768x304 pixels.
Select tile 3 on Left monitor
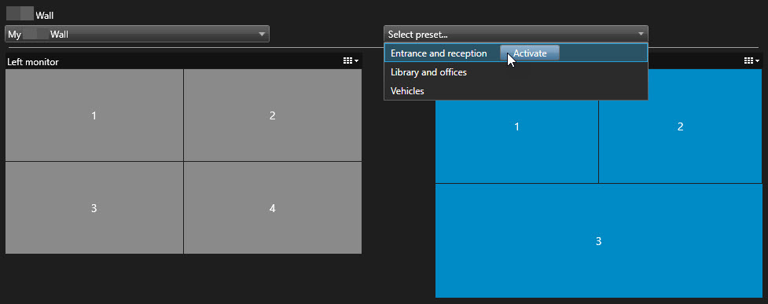pos(94,208)
